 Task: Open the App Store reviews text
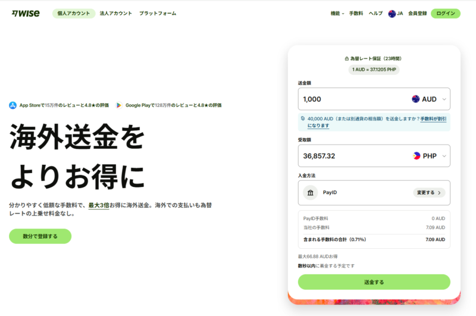64,105
